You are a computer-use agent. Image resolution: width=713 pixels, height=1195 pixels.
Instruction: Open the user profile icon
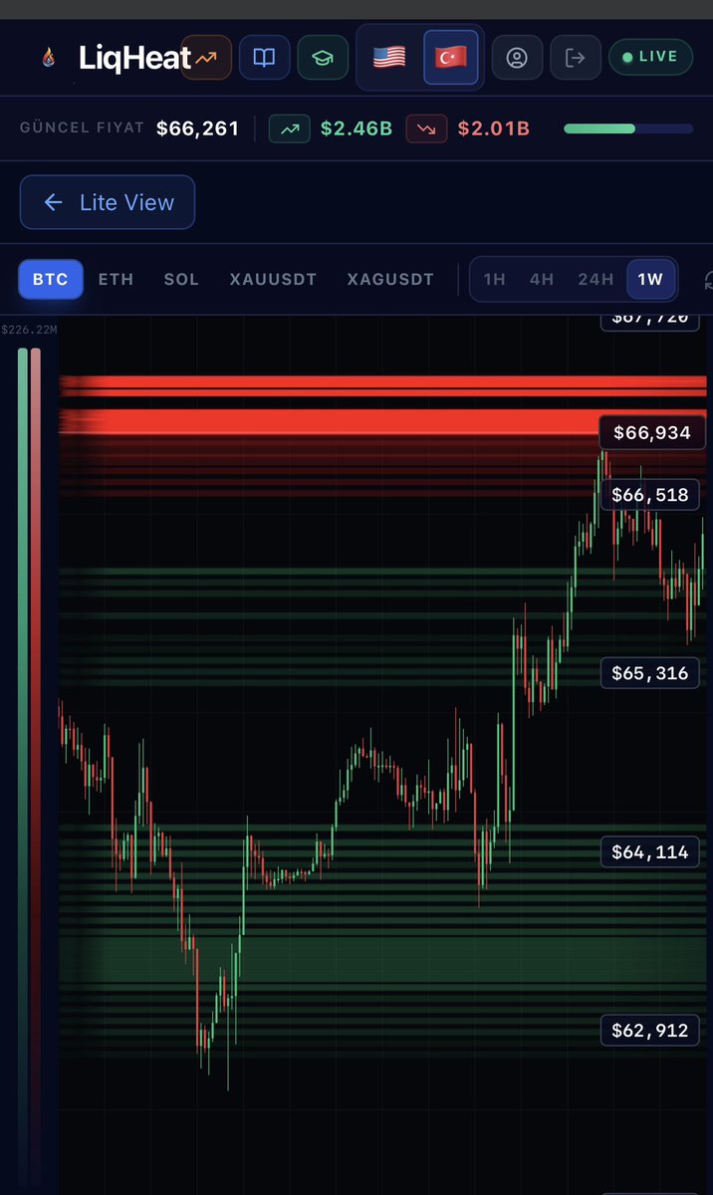[x=517, y=58]
